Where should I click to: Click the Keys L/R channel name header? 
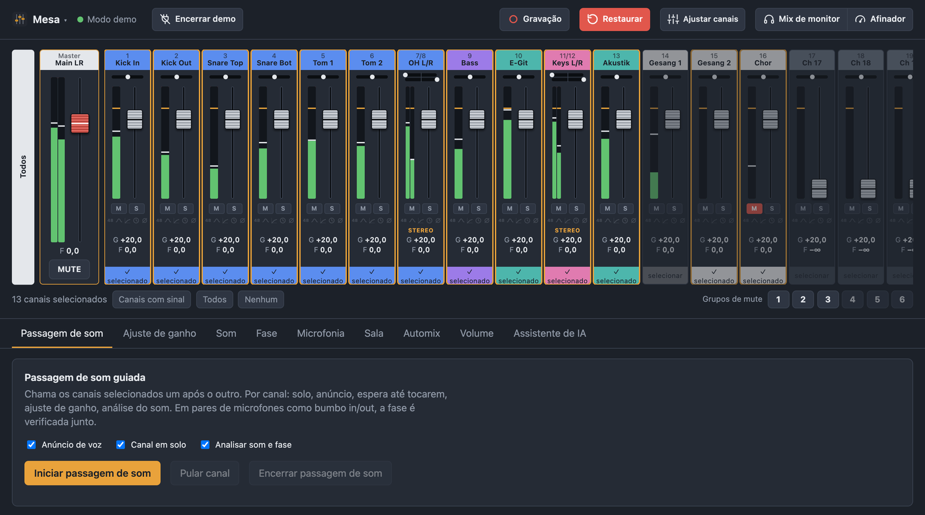(567, 60)
